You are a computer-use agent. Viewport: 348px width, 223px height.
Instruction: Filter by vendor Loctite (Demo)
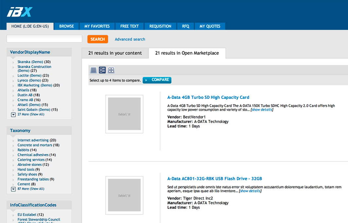click(x=29, y=75)
